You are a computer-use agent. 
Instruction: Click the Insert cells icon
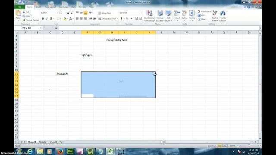point(177,13)
